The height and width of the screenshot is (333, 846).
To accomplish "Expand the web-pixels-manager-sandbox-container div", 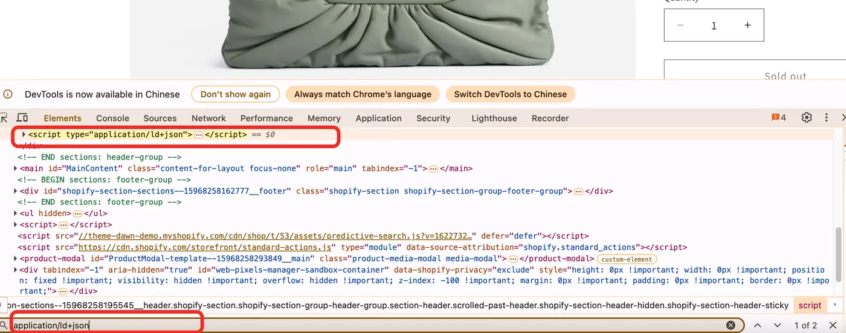I will pos(16,270).
